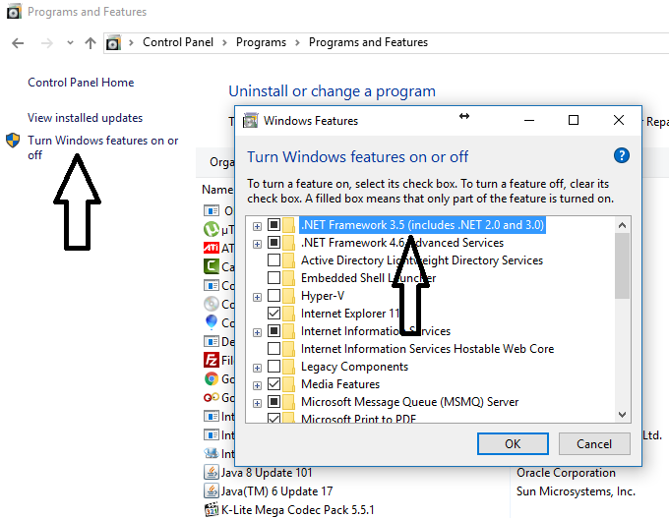Image resolution: width=669 pixels, height=518 pixels.
Task: Toggle .NET Framework 3.5 checkbox
Action: pos(274,224)
